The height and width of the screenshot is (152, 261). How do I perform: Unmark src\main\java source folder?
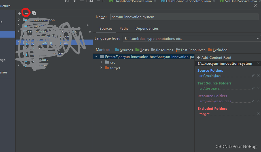[258, 76]
